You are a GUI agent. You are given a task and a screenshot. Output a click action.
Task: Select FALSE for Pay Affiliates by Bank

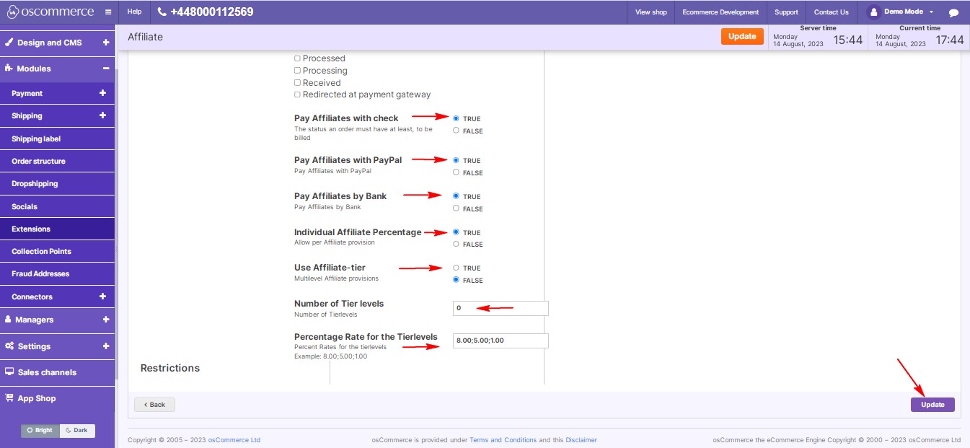[x=456, y=208]
